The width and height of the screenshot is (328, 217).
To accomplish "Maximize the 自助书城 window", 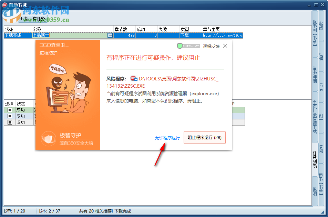I will [x=316, y=5].
